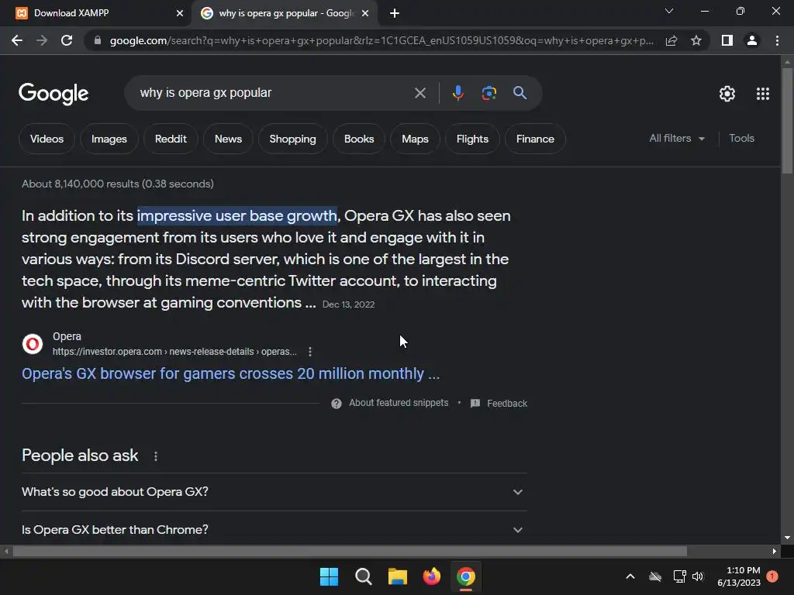Viewport: 794px width, 595px height.
Task: Expand All filters dropdown
Action: coord(677,138)
